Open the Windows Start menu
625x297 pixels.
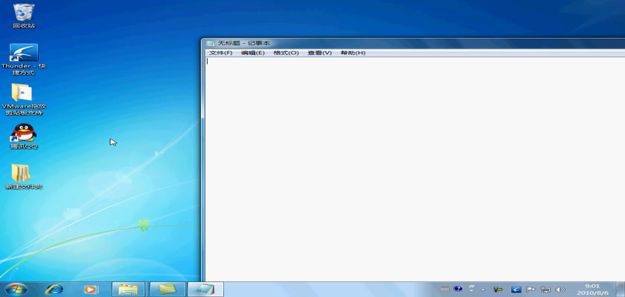click(15, 289)
